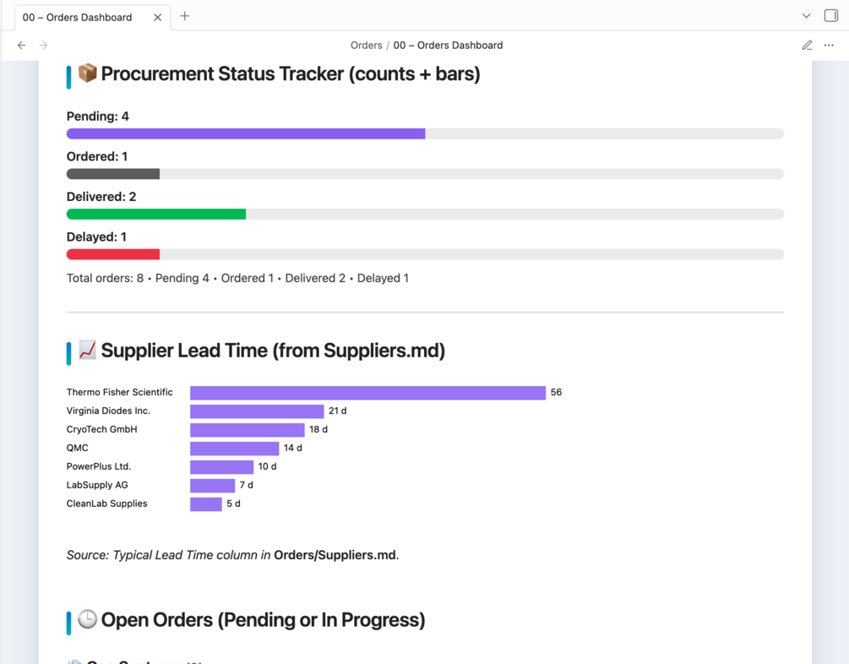
Task: Click the Thermo Fisher Scientific lead time bar
Action: tap(367, 393)
